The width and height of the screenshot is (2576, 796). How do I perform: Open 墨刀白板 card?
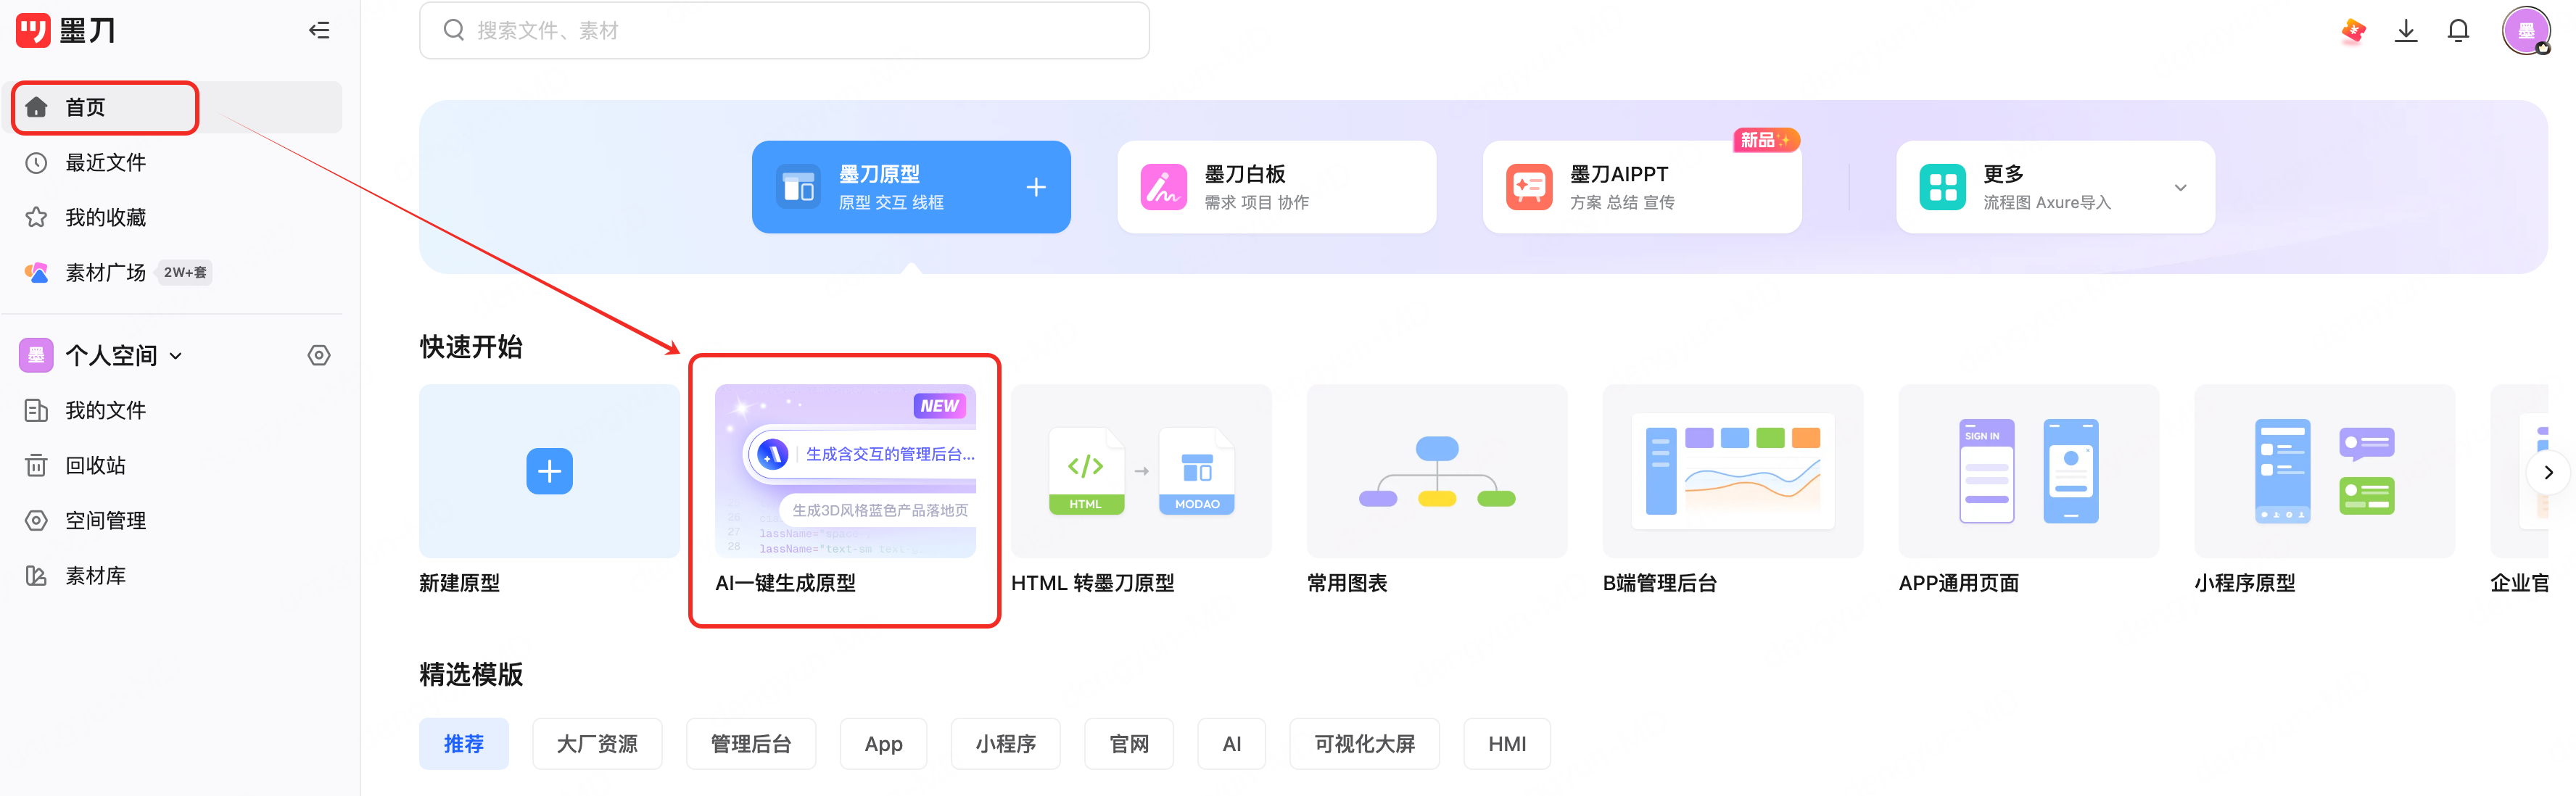[1276, 187]
